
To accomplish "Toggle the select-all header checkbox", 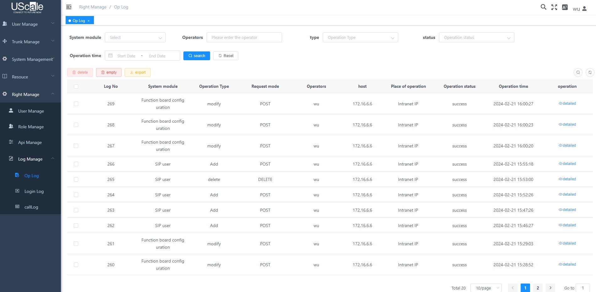I will point(76,87).
